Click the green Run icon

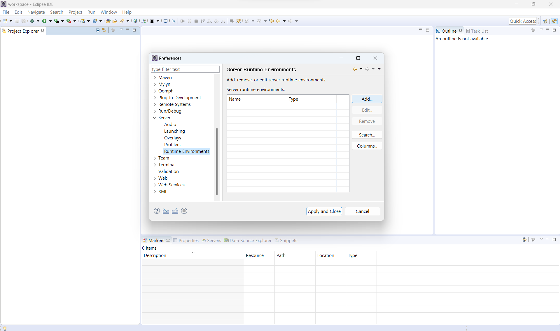(x=44, y=21)
